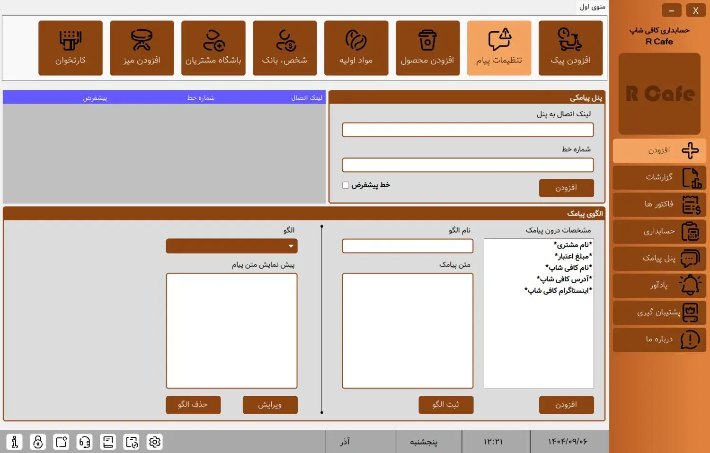Open باشگاه مشتریان customer club
The height and width of the screenshot is (453, 710).
(x=213, y=47)
